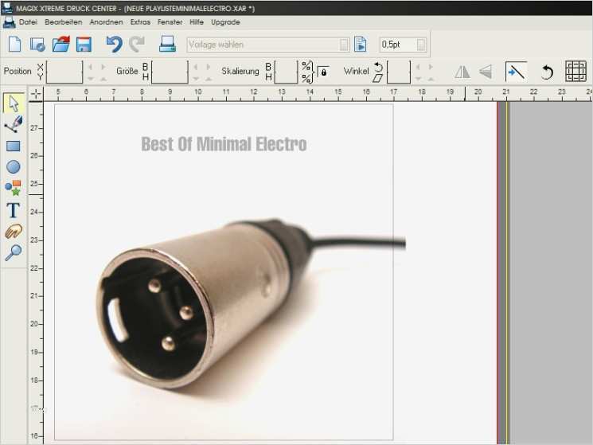
Task: Toggle the highlighted arrow button in toolbar
Action: 516,72
